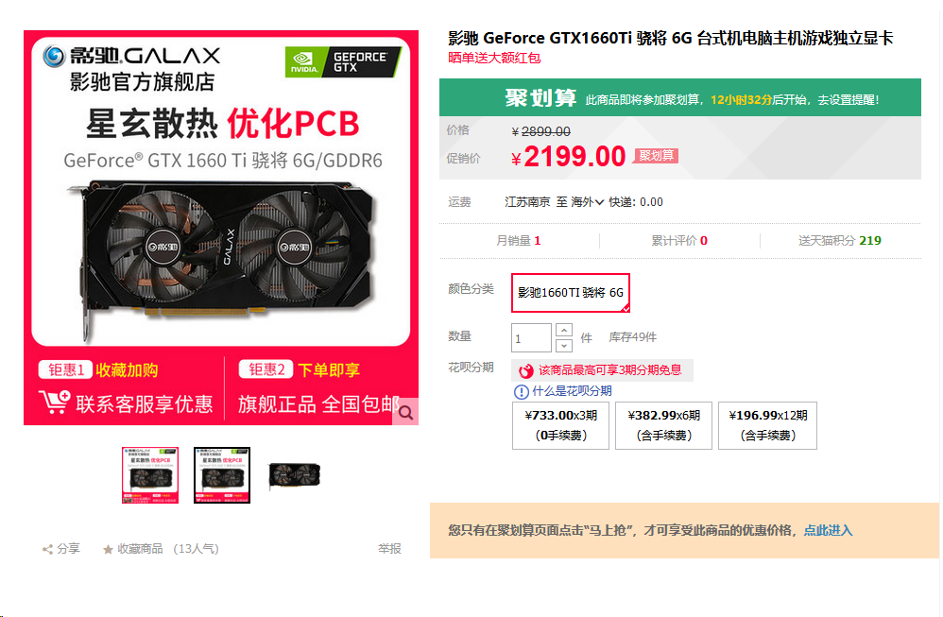The image size is (943, 617).
Task: Click the share icon below gallery
Action: (47, 549)
